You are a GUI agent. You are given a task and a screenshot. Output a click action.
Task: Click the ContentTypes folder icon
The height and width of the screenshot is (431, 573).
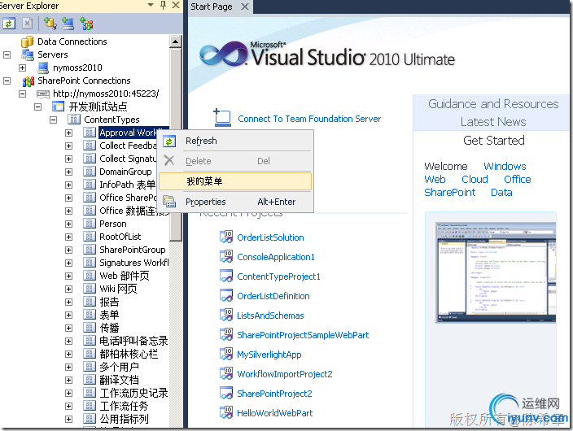pyautogui.click(x=74, y=120)
